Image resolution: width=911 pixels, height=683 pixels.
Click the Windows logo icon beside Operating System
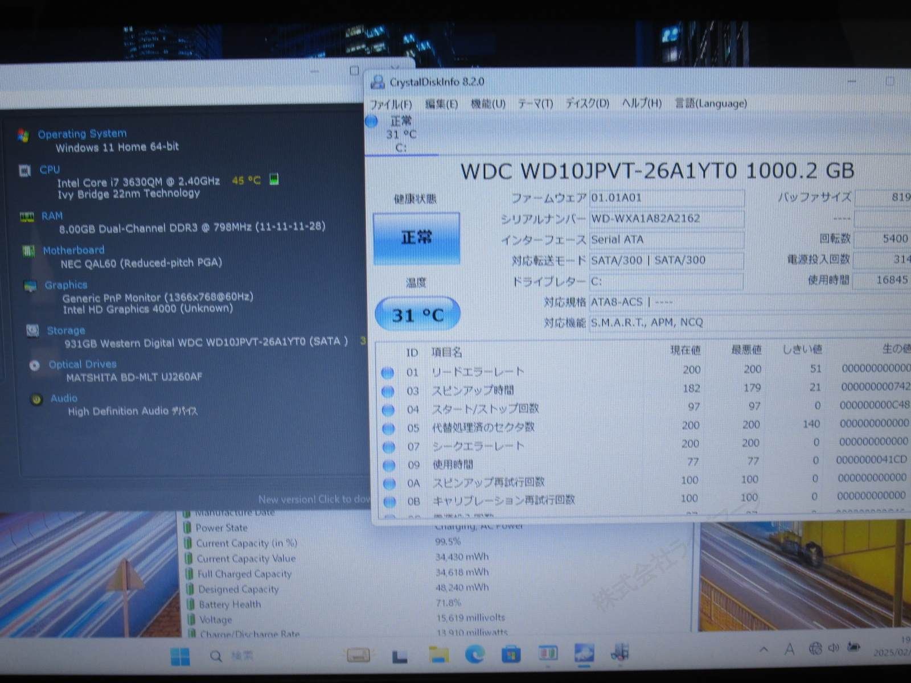tap(23, 135)
